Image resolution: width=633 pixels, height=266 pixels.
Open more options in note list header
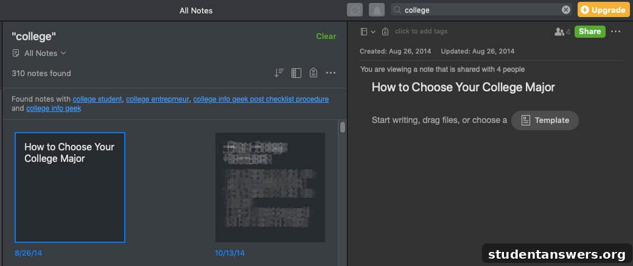pos(330,73)
